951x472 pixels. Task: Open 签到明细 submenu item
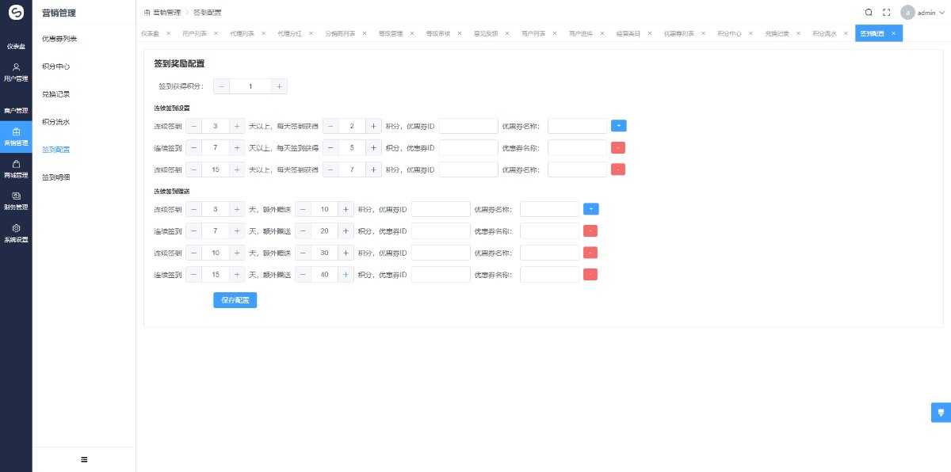point(56,177)
